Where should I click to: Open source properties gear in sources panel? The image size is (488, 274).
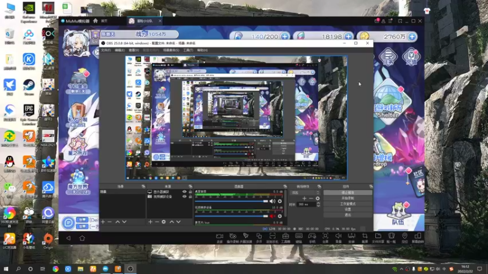click(x=163, y=222)
